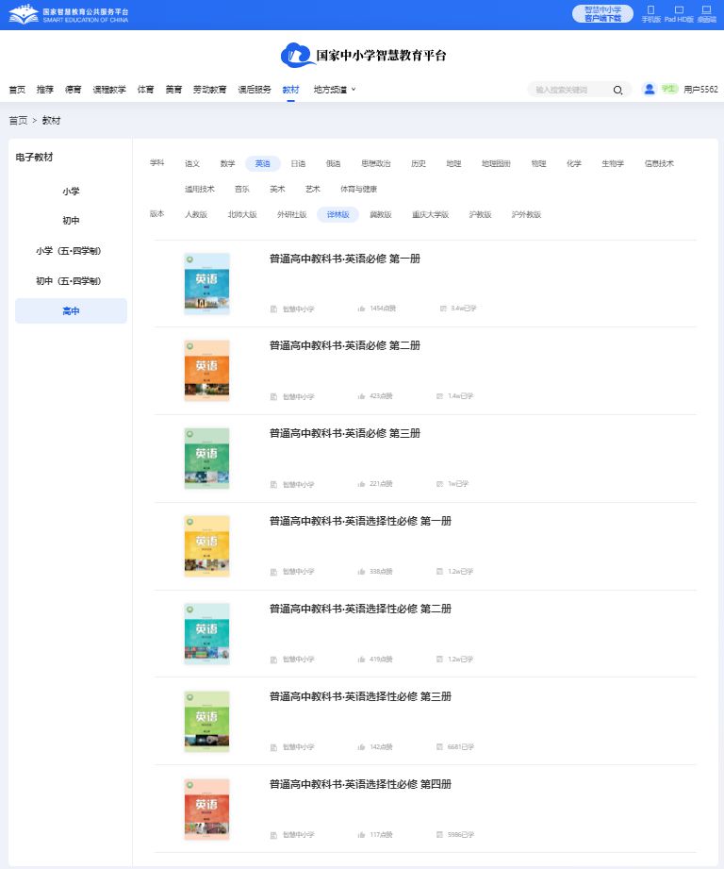Open the 课程教学 navigation tab
This screenshot has width=724, height=869.
pyautogui.click(x=108, y=90)
